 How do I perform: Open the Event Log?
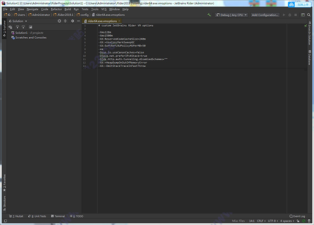(297, 216)
